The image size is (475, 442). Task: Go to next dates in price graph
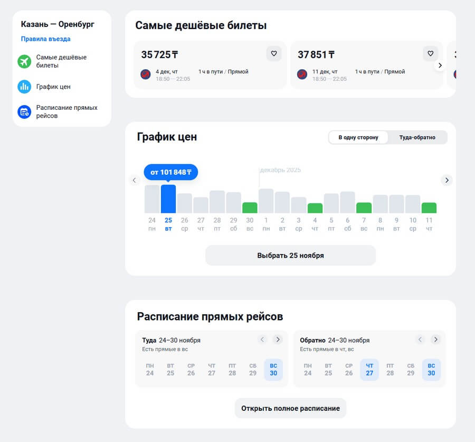[x=447, y=181]
